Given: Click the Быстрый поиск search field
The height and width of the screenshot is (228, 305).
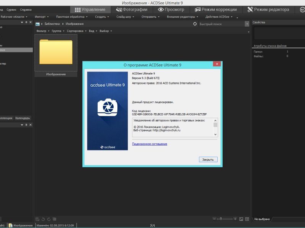Looking at the screenshot, I should 222,24.
